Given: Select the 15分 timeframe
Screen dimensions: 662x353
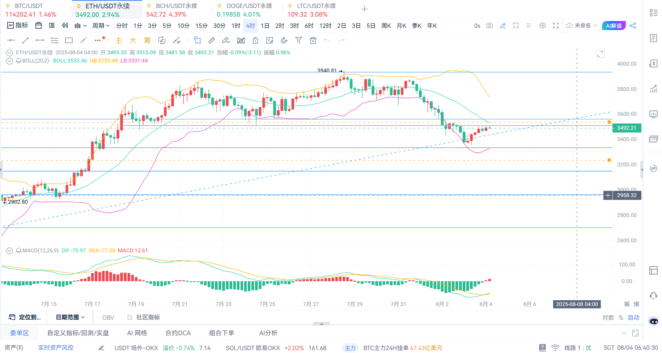Looking at the screenshot, I should pyautogui.click(x=201, y=26).
